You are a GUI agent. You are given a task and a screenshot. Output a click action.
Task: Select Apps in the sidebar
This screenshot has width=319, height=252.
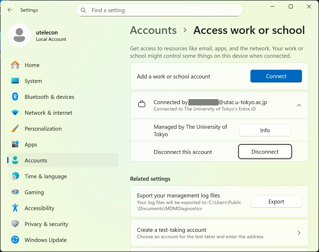[31, 145]
